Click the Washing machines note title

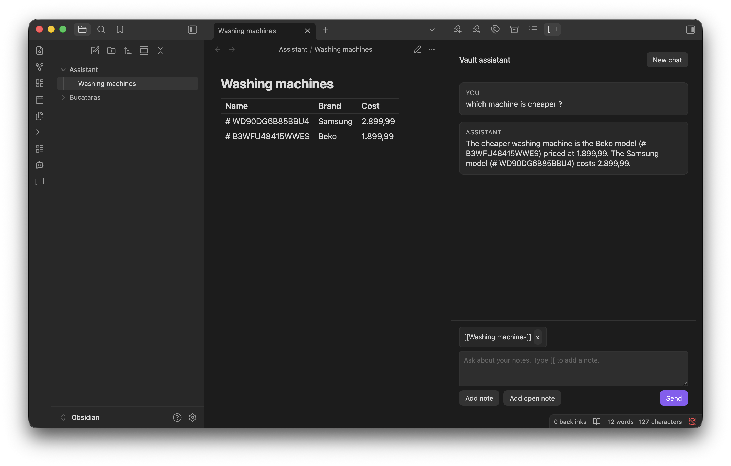277,84
